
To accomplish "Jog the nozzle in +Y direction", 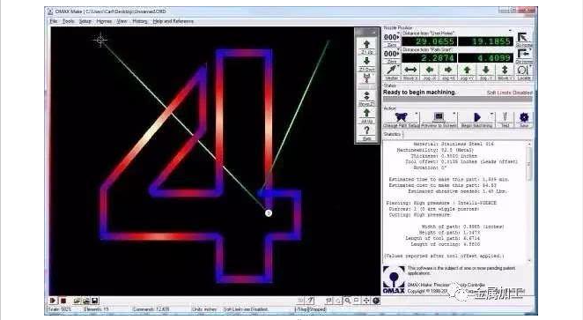I will click(467, 71).
